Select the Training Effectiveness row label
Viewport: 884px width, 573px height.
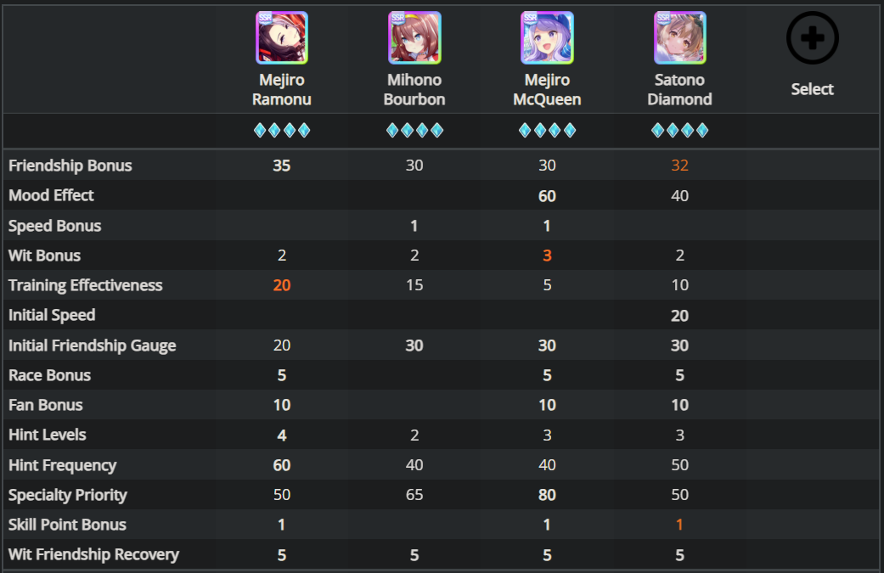tap(85, 285)
